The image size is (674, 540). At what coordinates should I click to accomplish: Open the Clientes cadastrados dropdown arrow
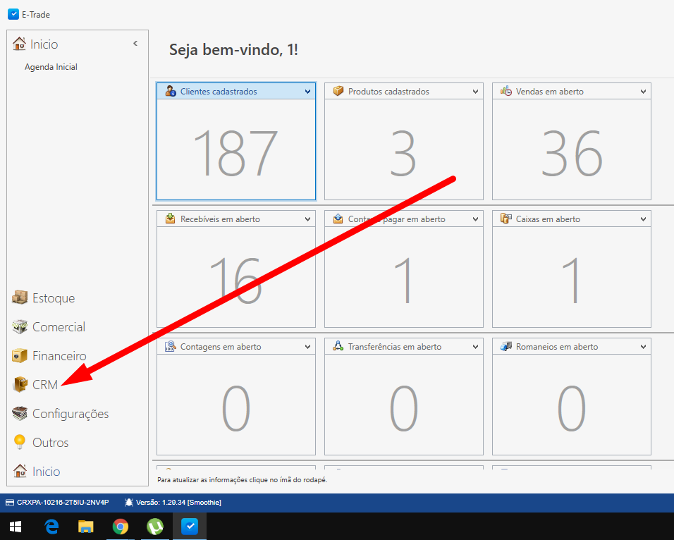click(307, 92)
